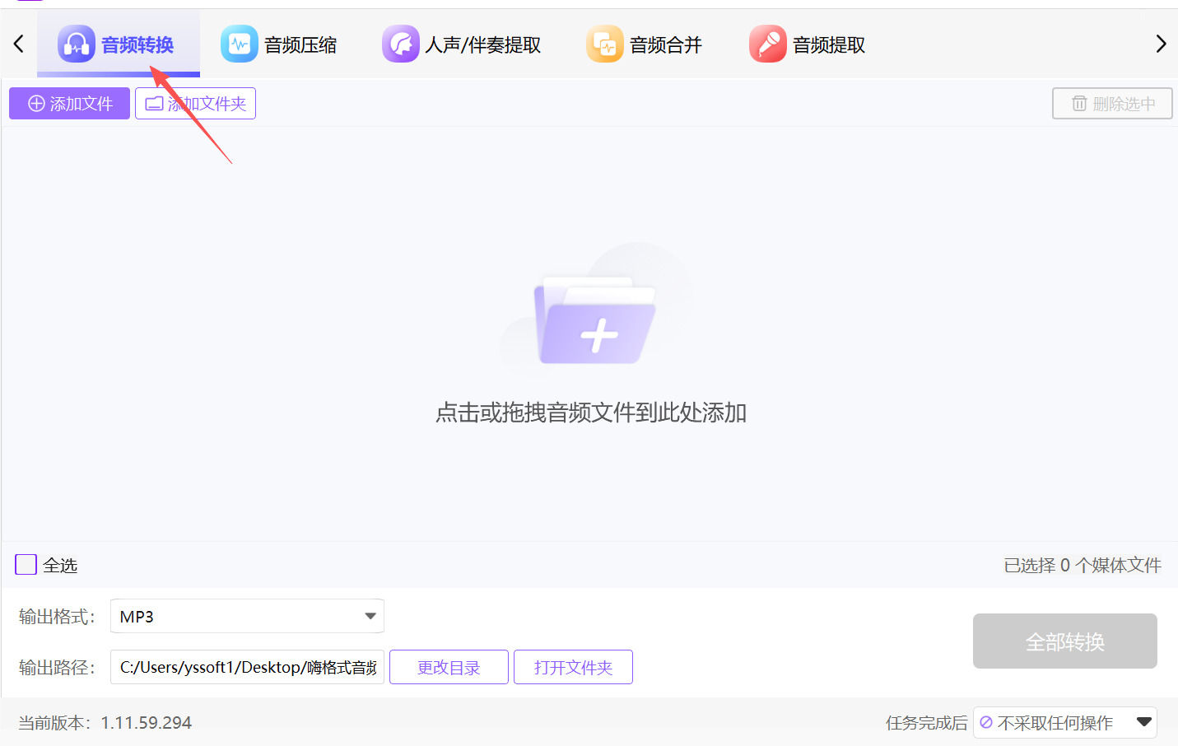
Task: Click the 音频转换 headphone icon
Action: coord(77,44)
